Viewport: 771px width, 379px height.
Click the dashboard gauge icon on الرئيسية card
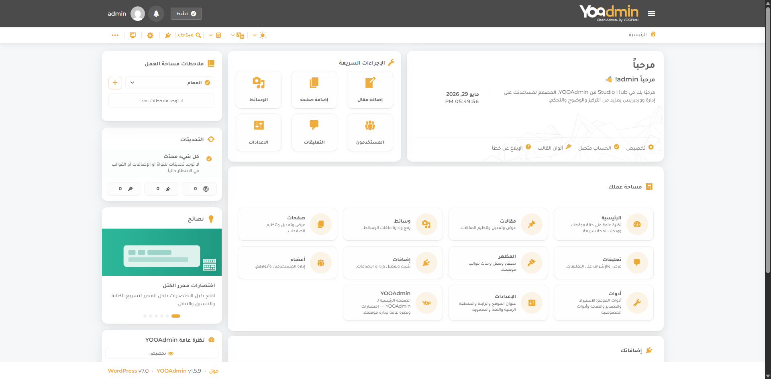point(637,224)
